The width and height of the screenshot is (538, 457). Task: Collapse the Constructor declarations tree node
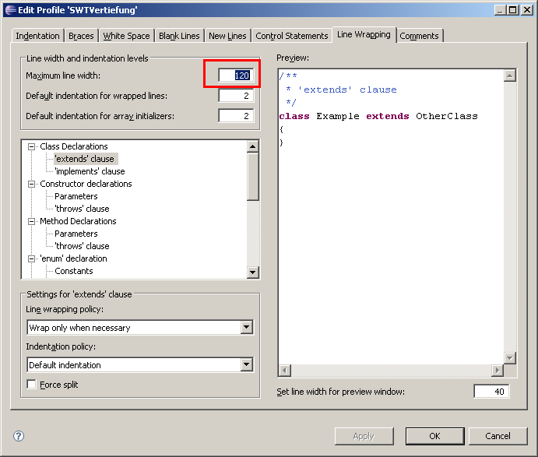32,184
